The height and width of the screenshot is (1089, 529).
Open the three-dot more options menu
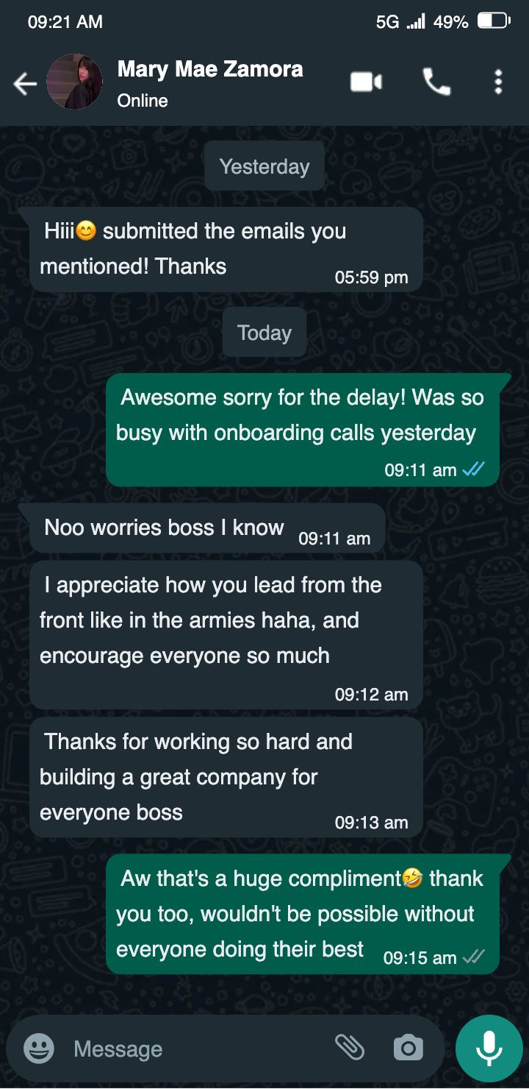(498, 82)
